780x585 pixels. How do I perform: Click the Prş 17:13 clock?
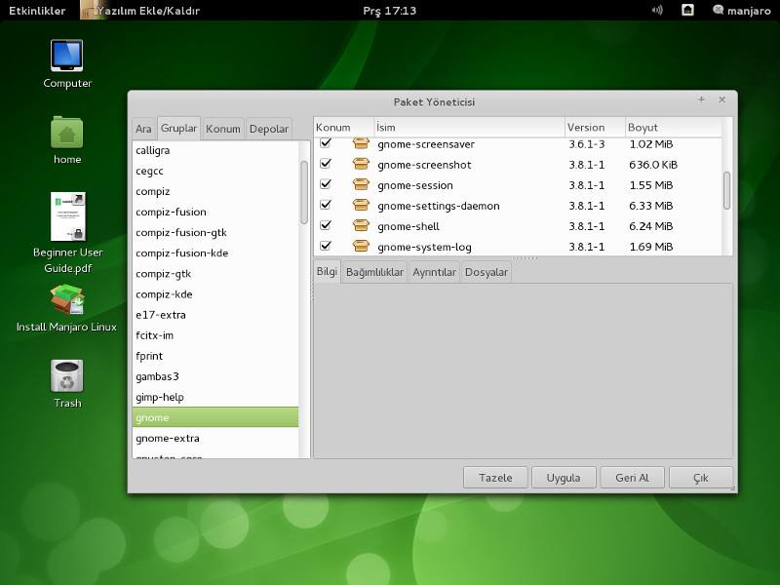tap(389, 11)
